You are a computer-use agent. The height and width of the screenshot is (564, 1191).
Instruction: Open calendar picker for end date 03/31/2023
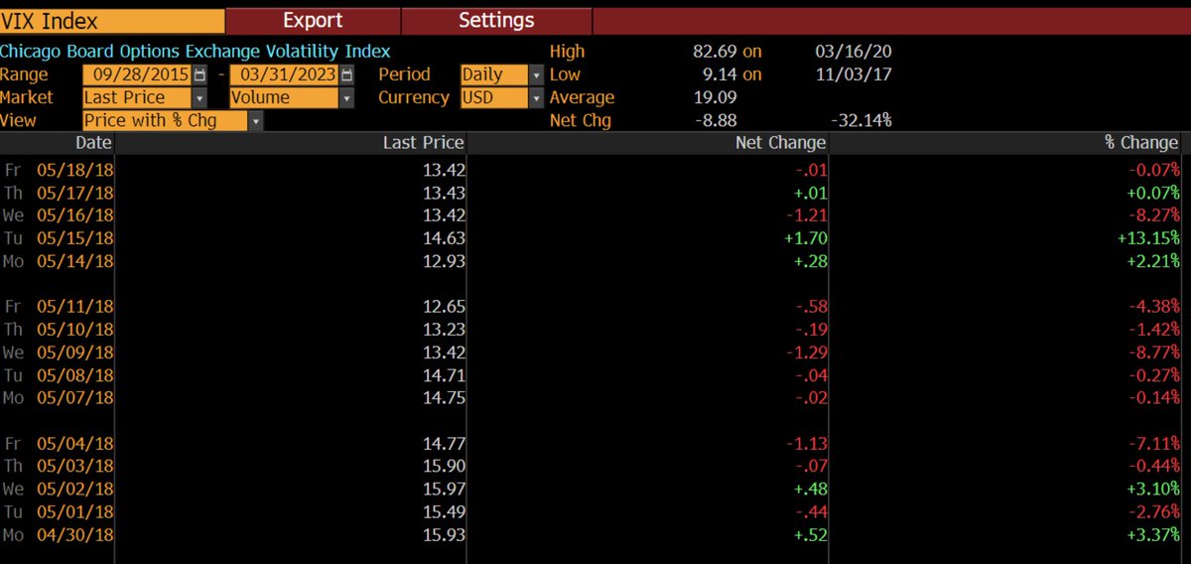tap(345, 74)
